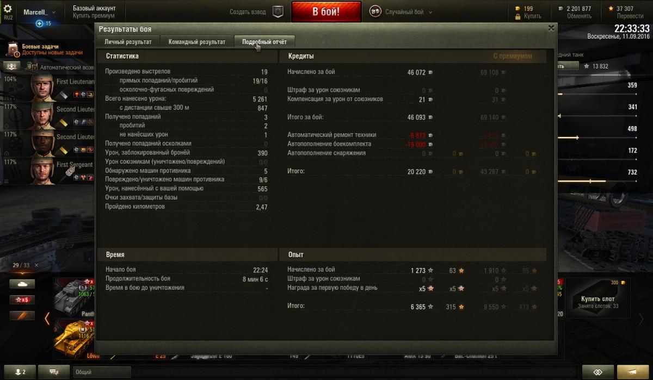653x380 pixels.
Task: Open the Боевые задачи briefcase icon
Action: point(13,50)
